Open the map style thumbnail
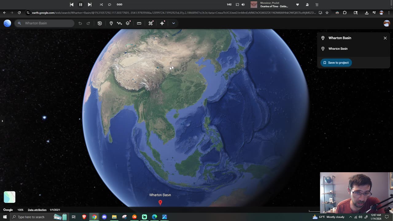The width and height of the screenshot is (393, 221). [x=10, y=197]
